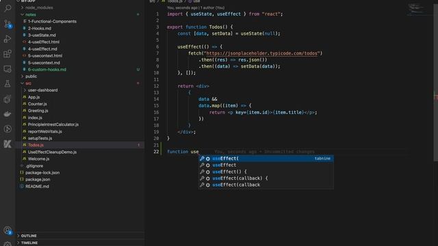Open UseEffectCleanupDemo.js file
438x246 pixels.
coord(52,152)
